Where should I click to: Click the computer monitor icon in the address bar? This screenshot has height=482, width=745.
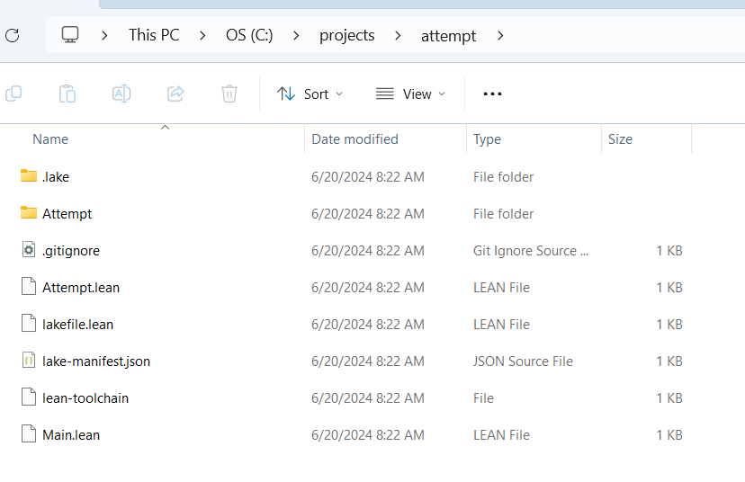(x=70, y=35)
